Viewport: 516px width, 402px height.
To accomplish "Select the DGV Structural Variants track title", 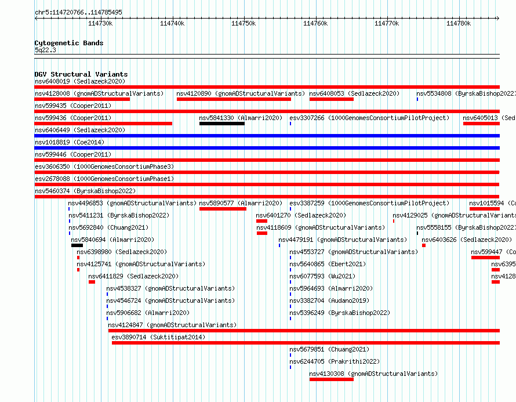I will (x=81, y=74).
